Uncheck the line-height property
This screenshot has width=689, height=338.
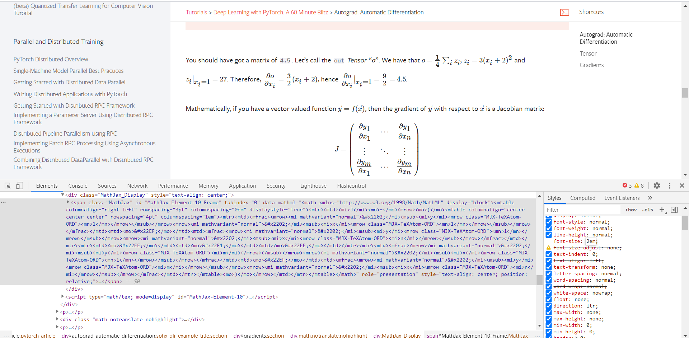[x=548, y=235]
